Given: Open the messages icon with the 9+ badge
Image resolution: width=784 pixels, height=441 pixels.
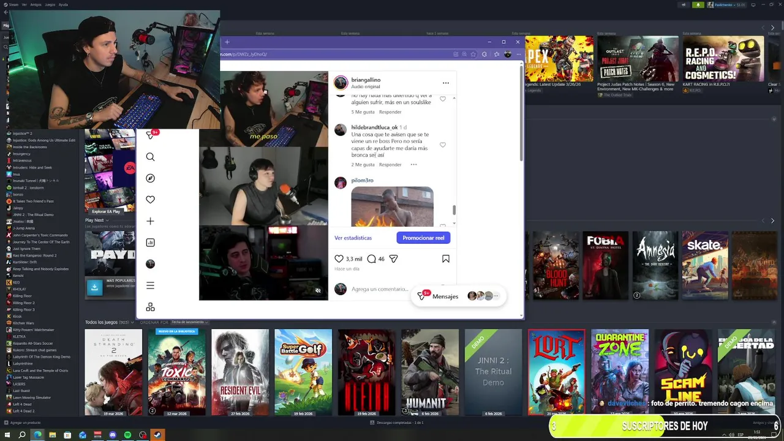Looking at the screenshot, I should pos(151,134).
